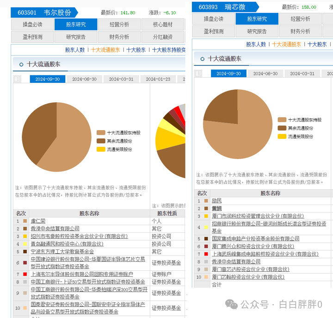Open shareholder 黄旭 link
Image resolution: width=333 pixels, height=318 pixels.
216,208
